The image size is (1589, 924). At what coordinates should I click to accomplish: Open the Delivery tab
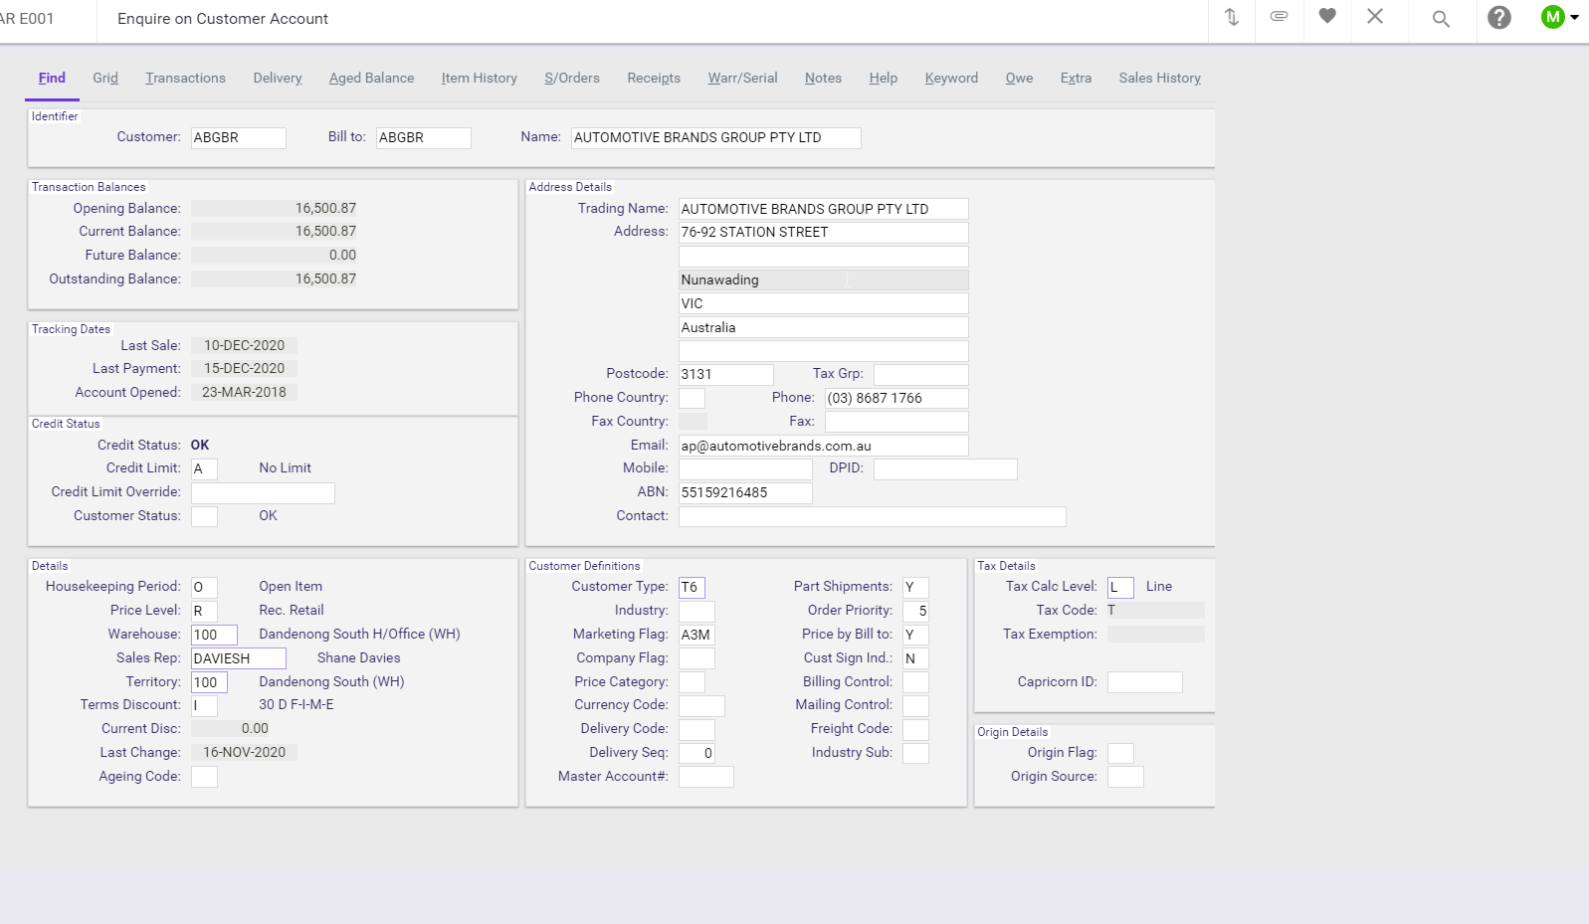278,78
